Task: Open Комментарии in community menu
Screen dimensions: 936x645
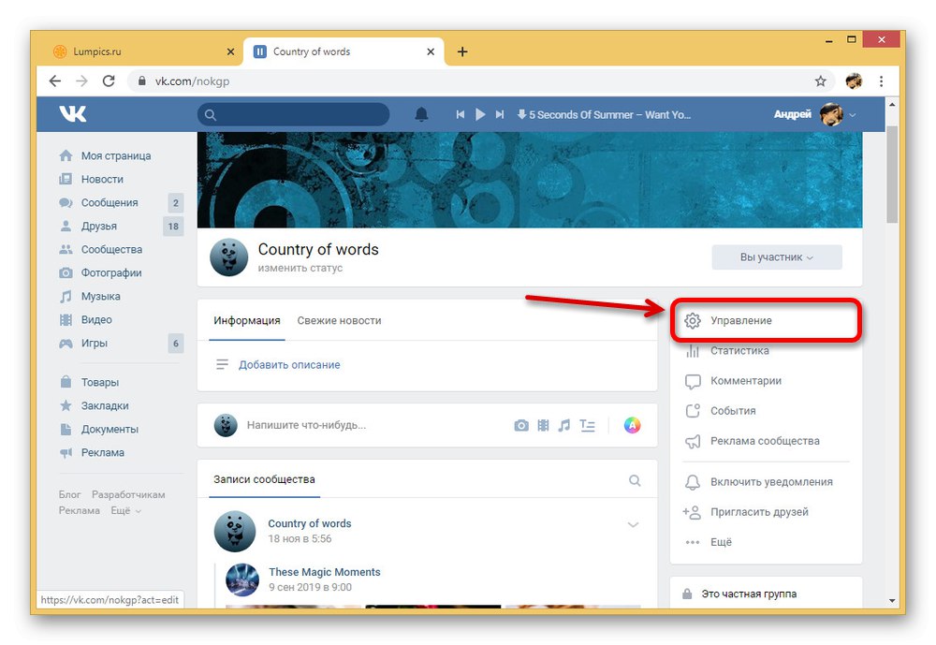Action: pos(746,381)
